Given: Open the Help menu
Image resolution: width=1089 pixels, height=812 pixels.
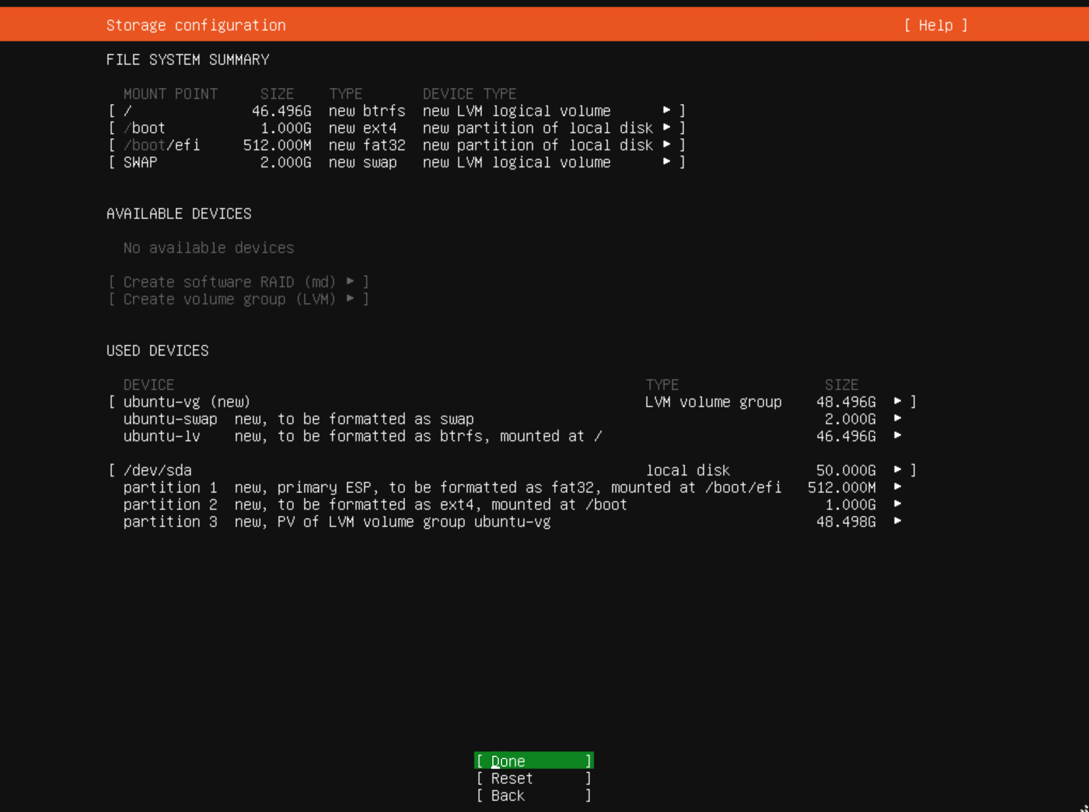Looking at the screenshot, I should (x=936, y=25).
